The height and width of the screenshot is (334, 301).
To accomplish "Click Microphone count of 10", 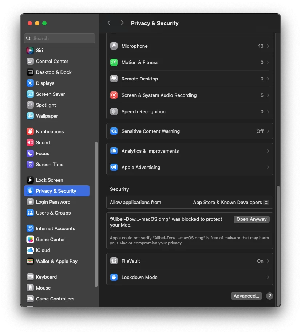I will point(261,46).
